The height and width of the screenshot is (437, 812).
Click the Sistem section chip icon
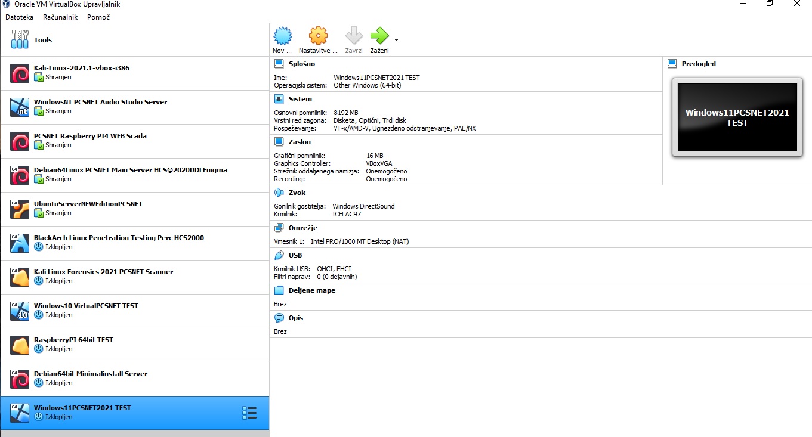click(x=279, y=99)
